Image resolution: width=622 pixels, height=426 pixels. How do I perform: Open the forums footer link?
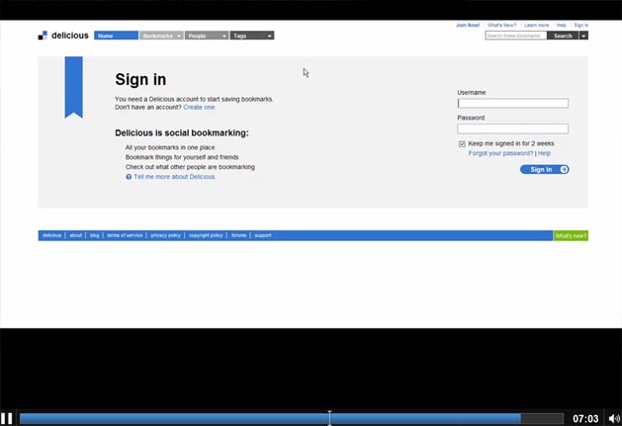[x=238, y=235]
